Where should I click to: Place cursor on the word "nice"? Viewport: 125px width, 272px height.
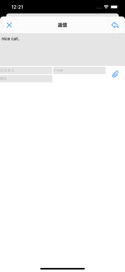(6, 39)
